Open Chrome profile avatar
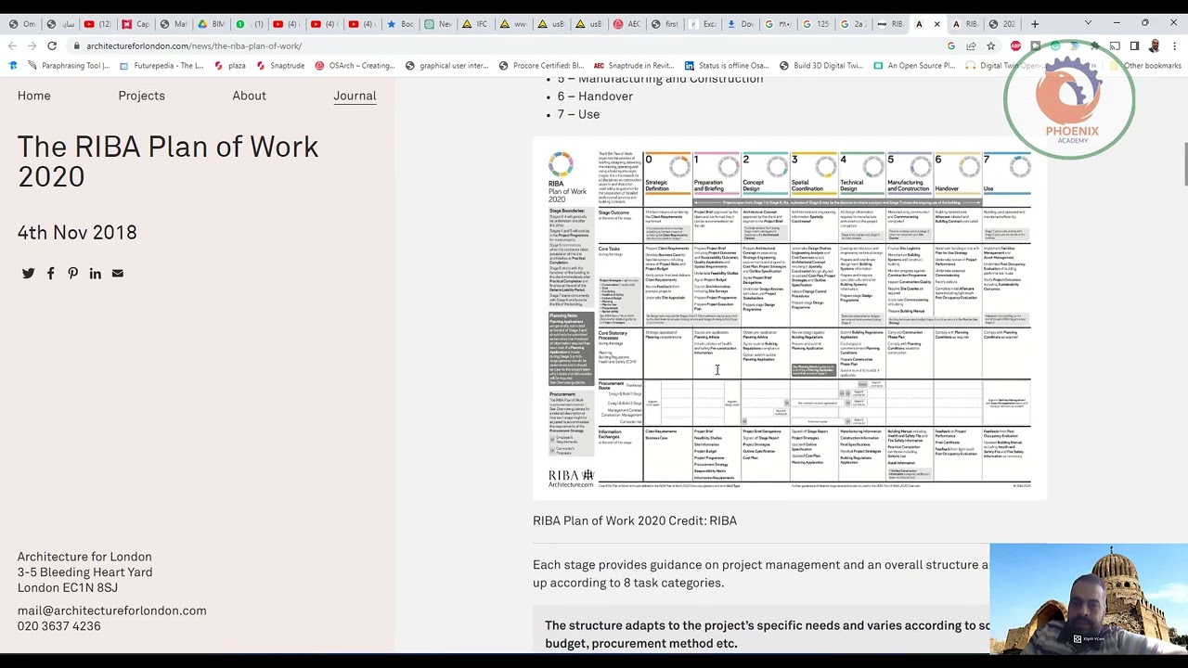 point(1154,45)
